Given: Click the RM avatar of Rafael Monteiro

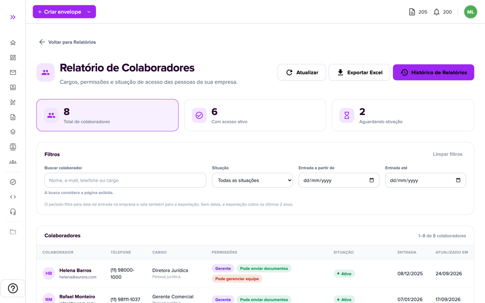Looking at the screenshot, I should pos(49,299).
